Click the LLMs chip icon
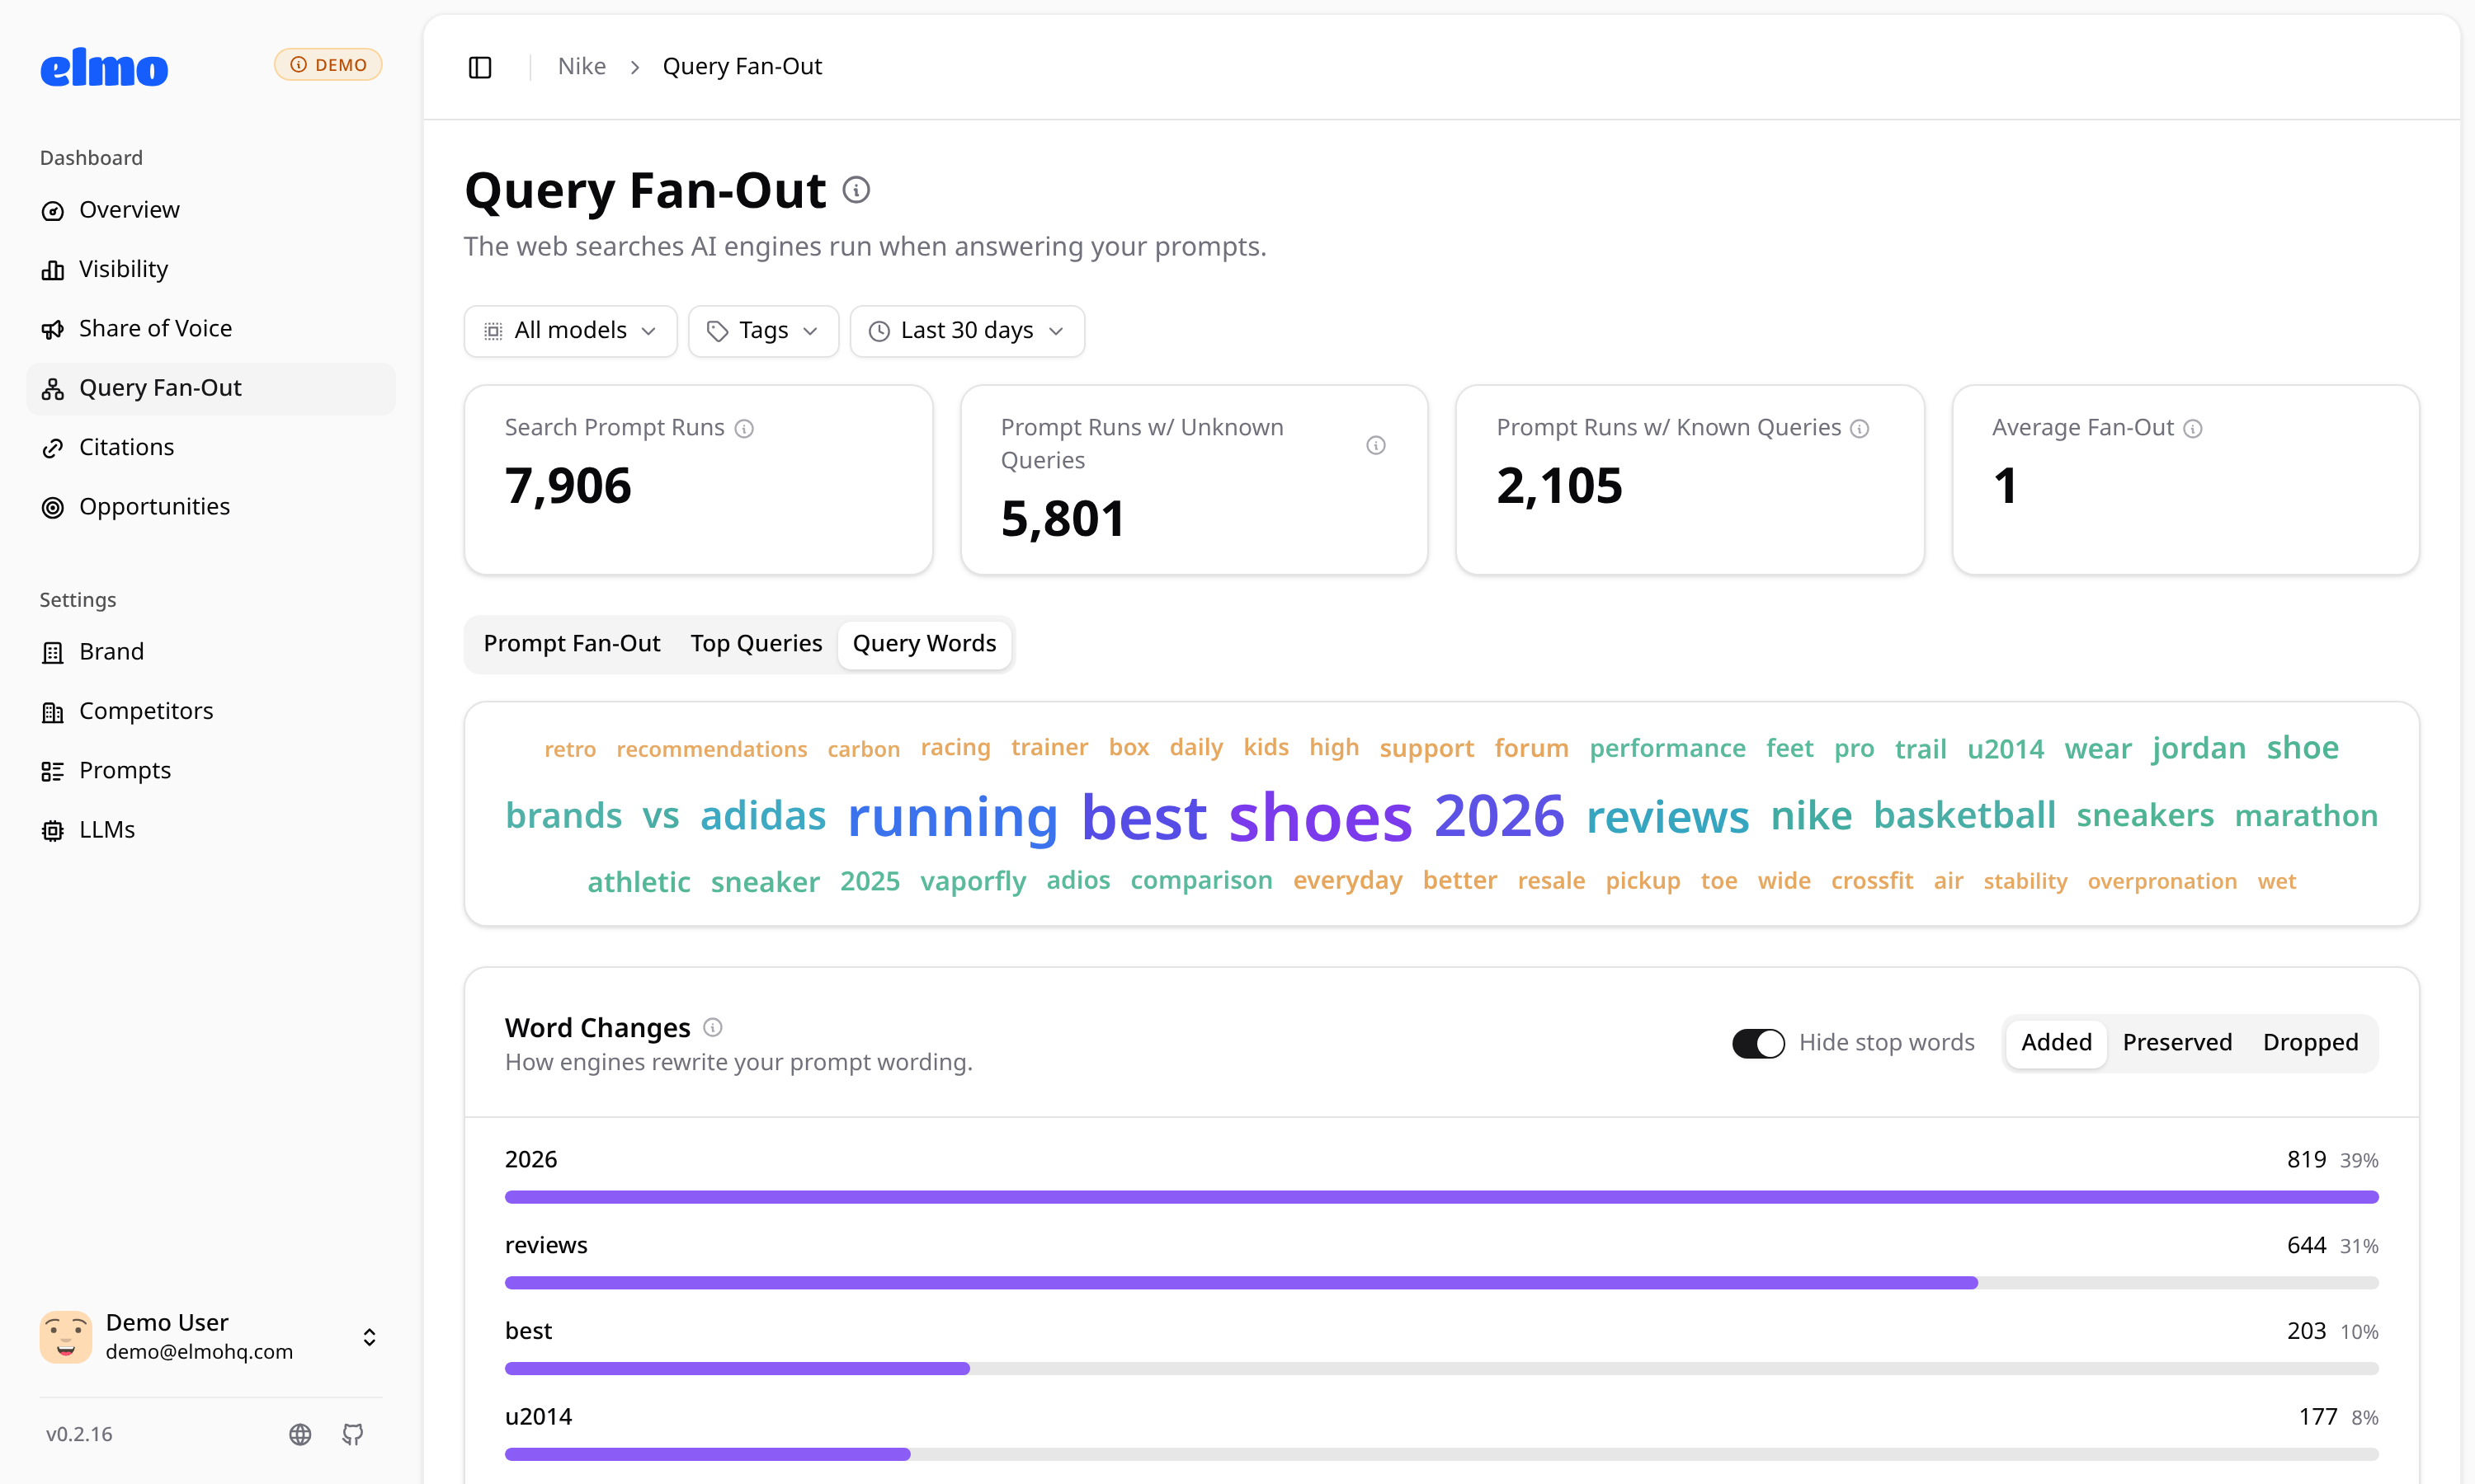The image size is (2475, 1484). point(53,830)
